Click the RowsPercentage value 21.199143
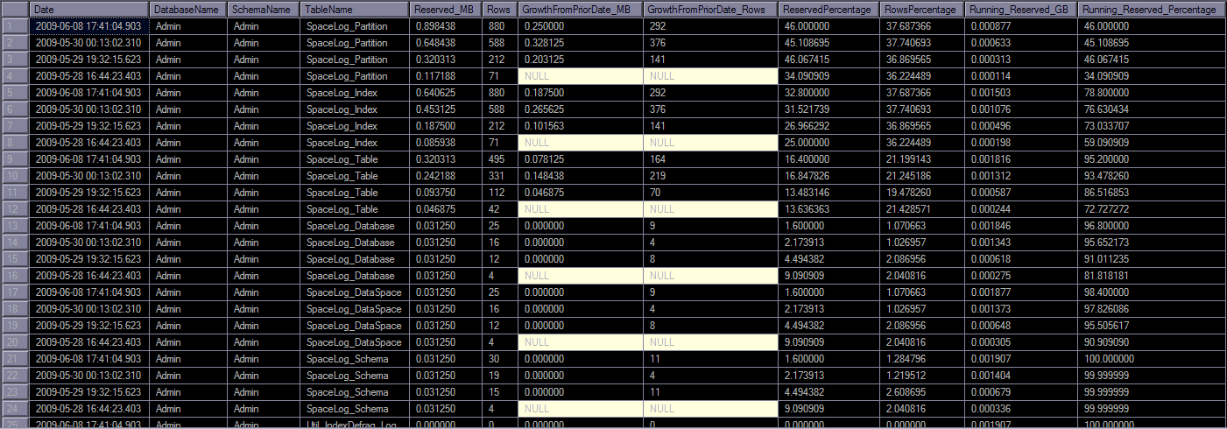Viewport: 1227px width, 429px height. point(922,159)
